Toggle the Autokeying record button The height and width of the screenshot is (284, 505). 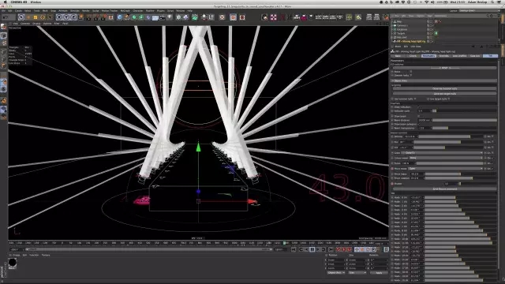point(344,249)
